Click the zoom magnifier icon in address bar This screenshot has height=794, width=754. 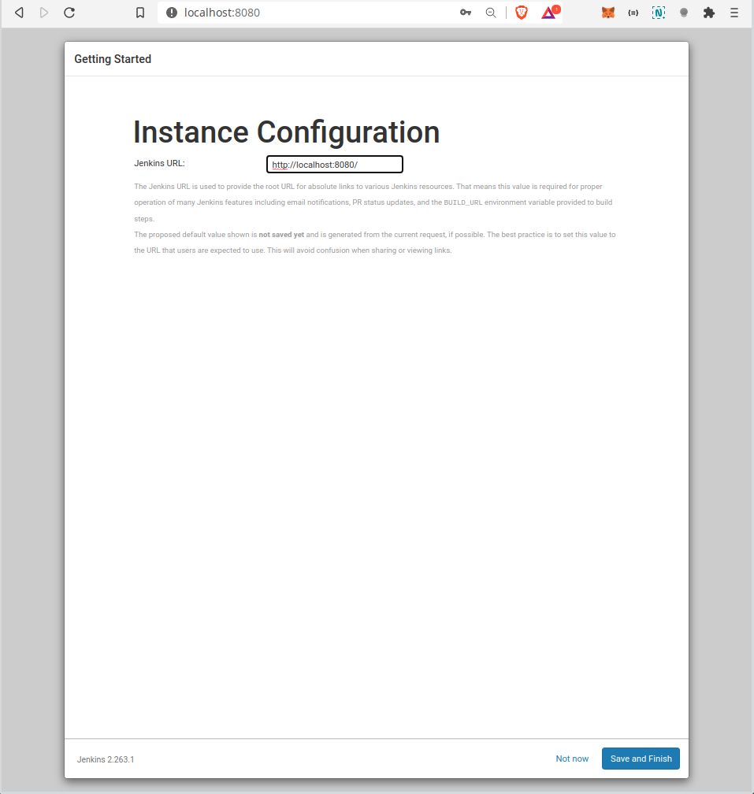[x=491, y=13]
